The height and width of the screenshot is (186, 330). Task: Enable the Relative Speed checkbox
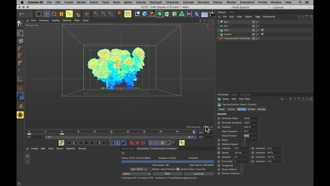point(244,144)
